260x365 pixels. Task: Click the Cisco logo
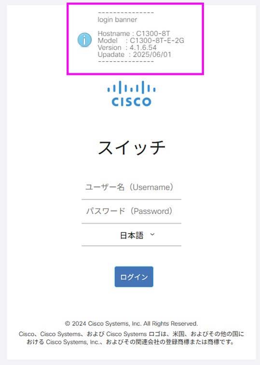[x=131, y=94]
